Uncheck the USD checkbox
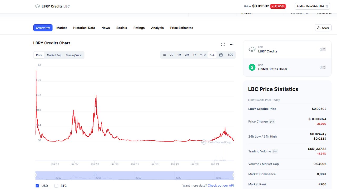 click(37, 186)
